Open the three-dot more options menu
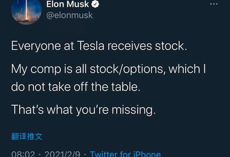The width and height of the screenshot is (230, 157). (x=214, y=4)
